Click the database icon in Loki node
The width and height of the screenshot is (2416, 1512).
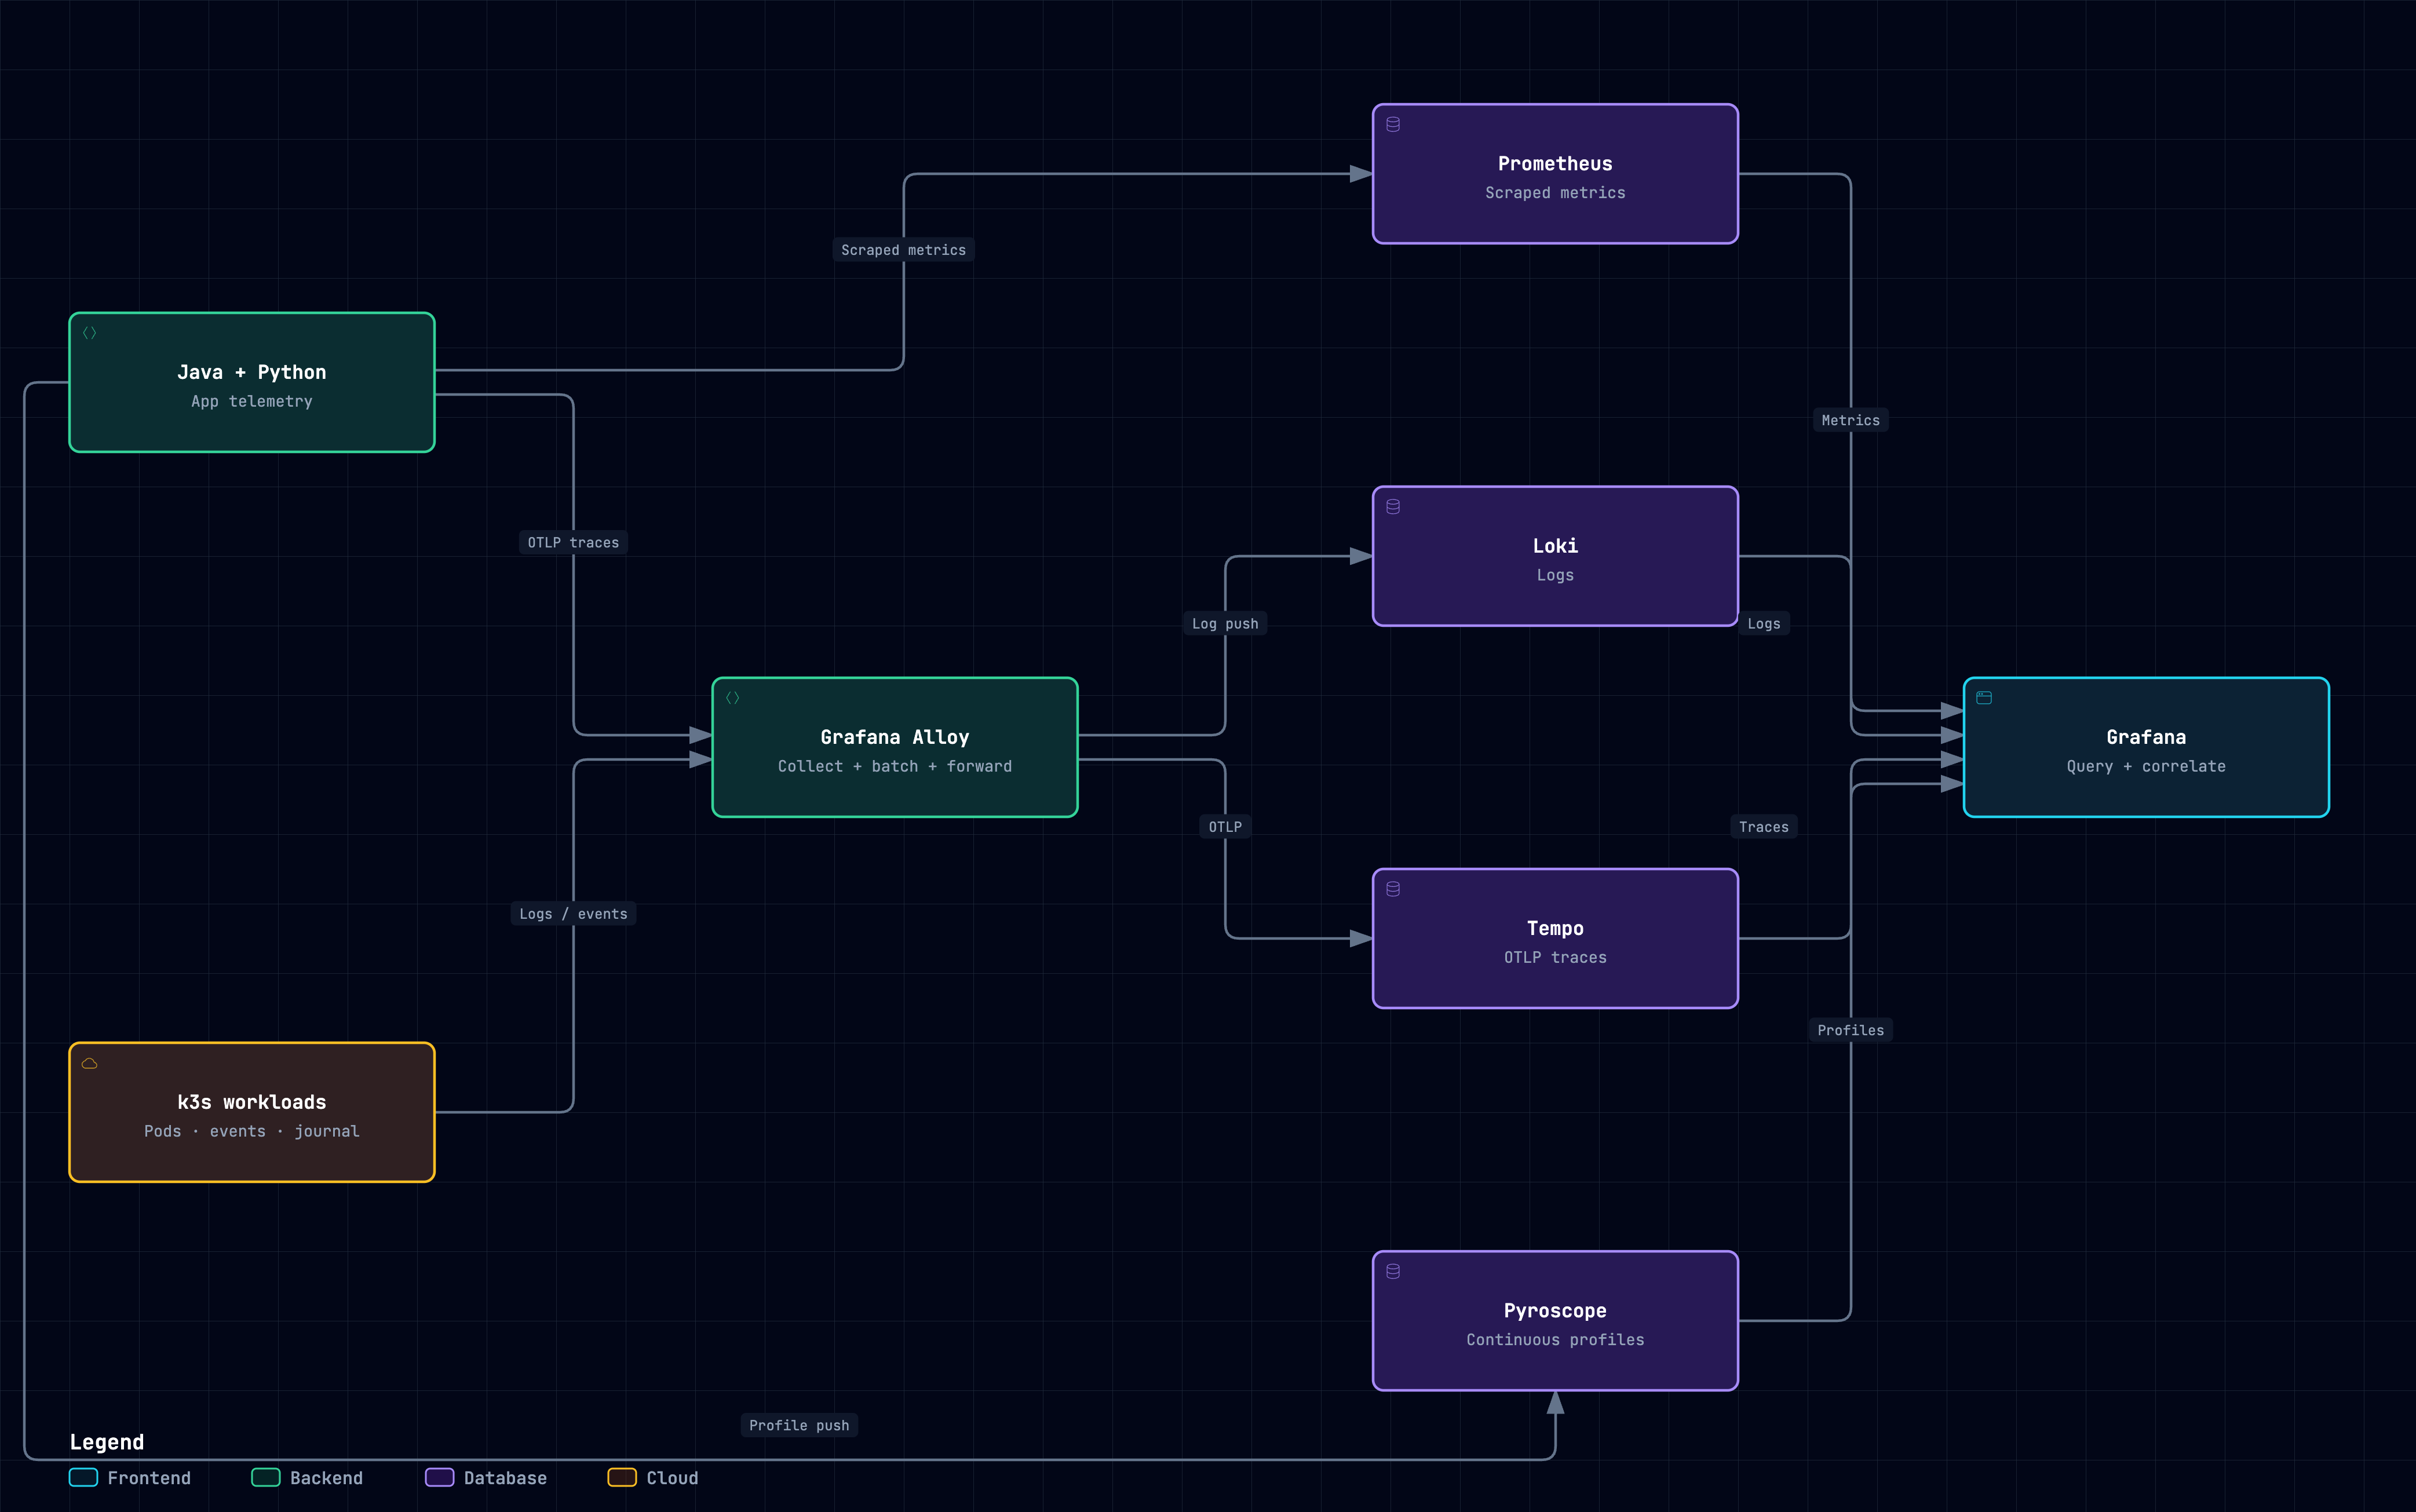click(1393, 507)
